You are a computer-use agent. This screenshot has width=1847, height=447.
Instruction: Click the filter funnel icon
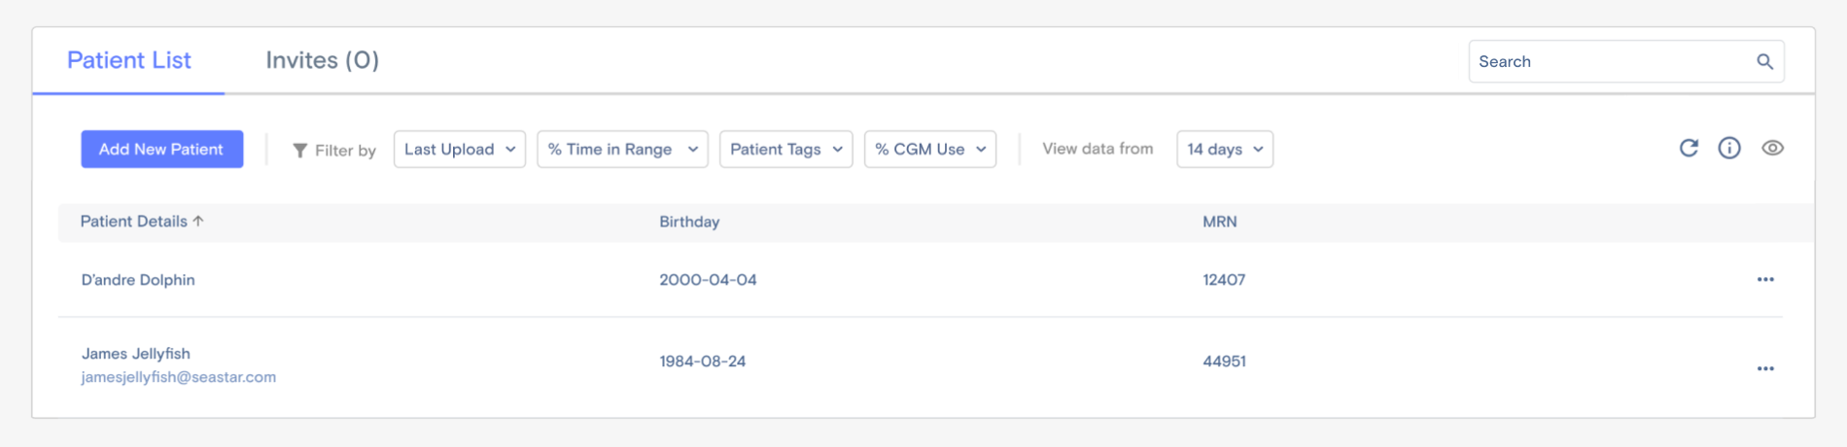tap(300, 151)
